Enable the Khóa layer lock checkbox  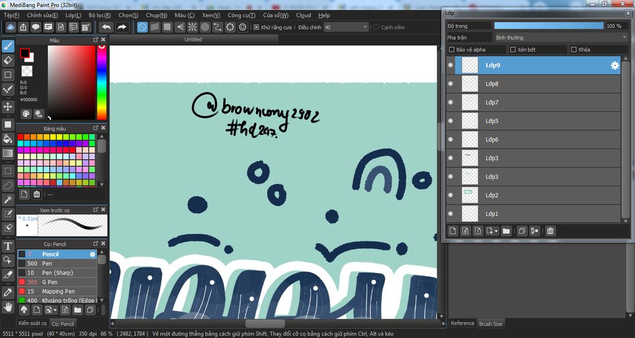tap(574, 50)
